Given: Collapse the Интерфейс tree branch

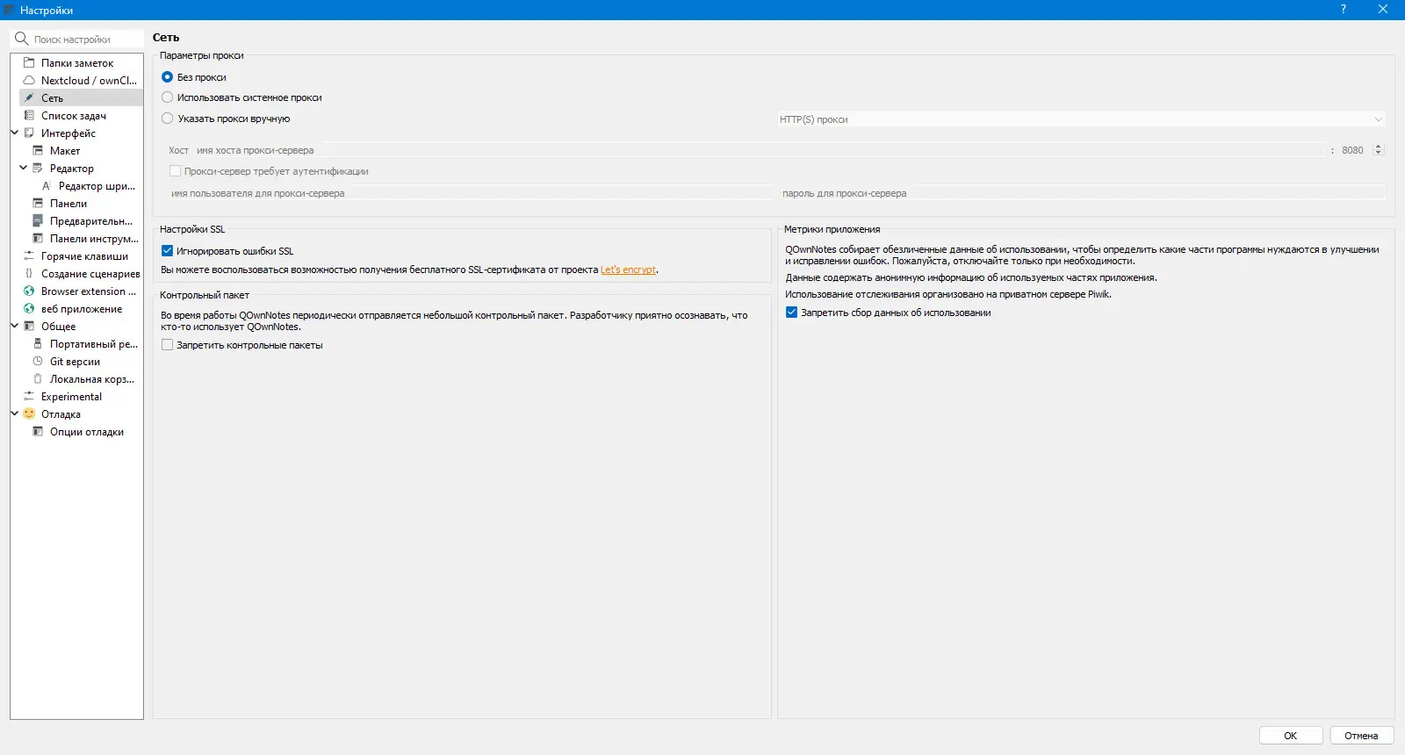Looking at the screenshot, I should point(15,133).
